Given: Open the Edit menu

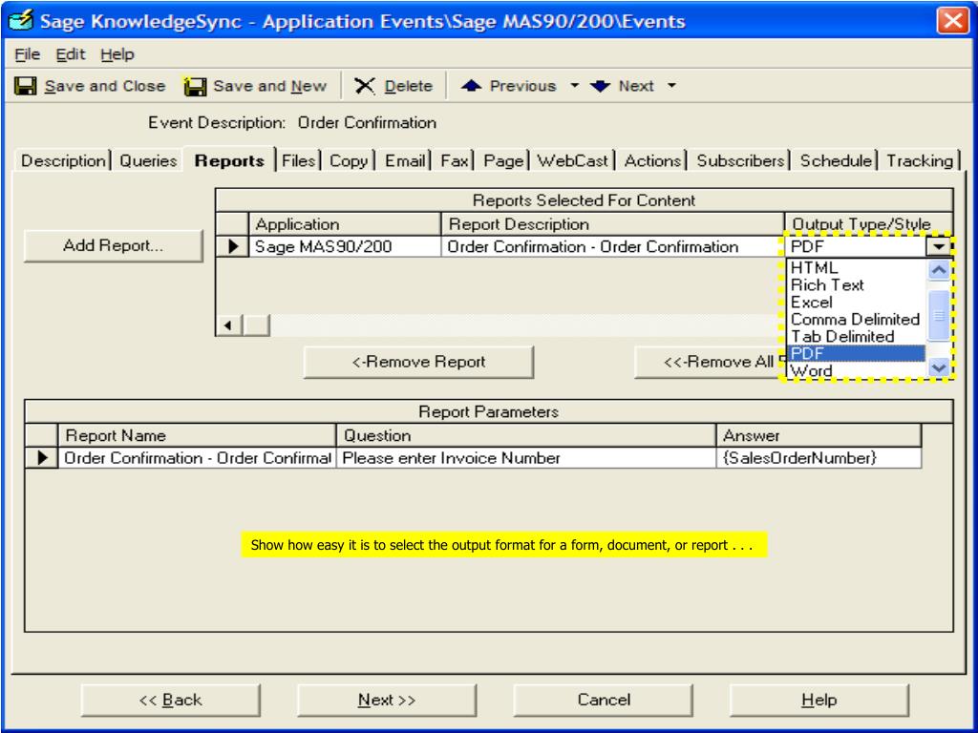Looking at the screenshot, I should tap(71, 54).
